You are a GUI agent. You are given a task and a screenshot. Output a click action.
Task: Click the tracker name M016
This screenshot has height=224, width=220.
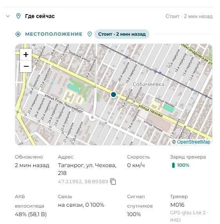pyautogui.click(x=177, y=205)
